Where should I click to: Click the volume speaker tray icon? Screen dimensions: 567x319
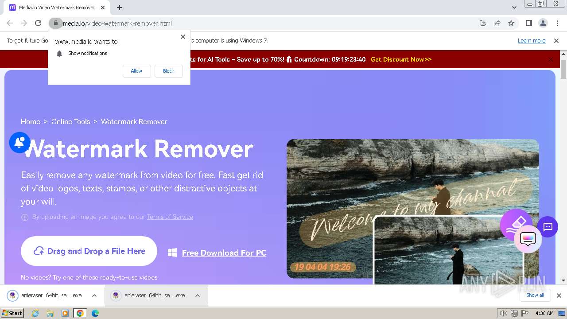503,313
